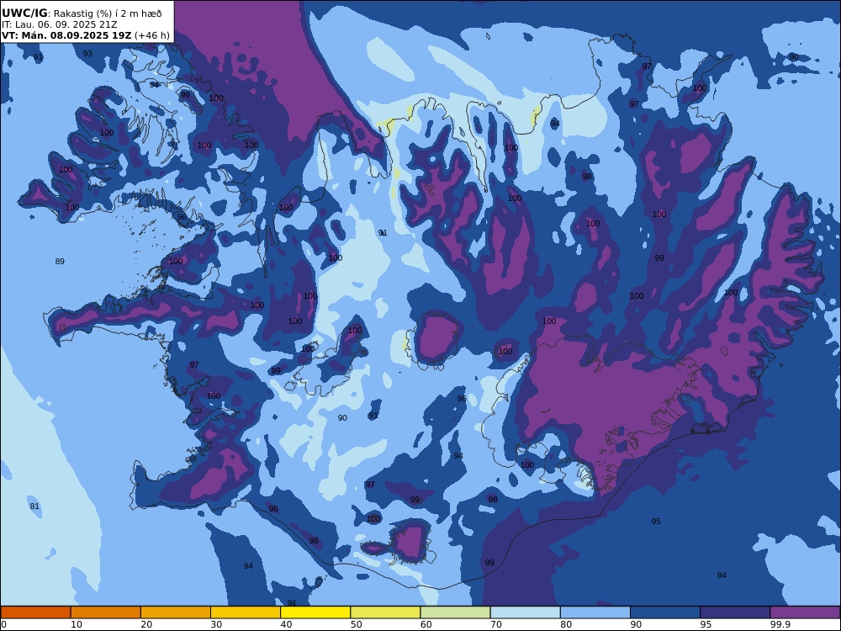
Task: Click the '89' humidity value on the map
Action: pos(60,262)
